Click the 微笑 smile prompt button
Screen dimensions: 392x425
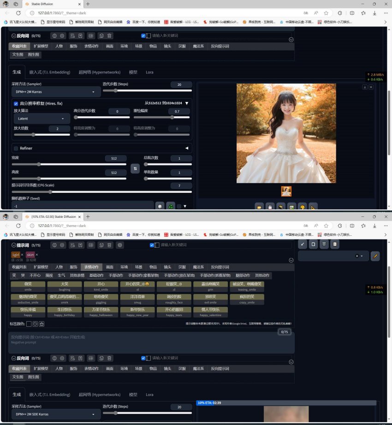pos(28,285)
